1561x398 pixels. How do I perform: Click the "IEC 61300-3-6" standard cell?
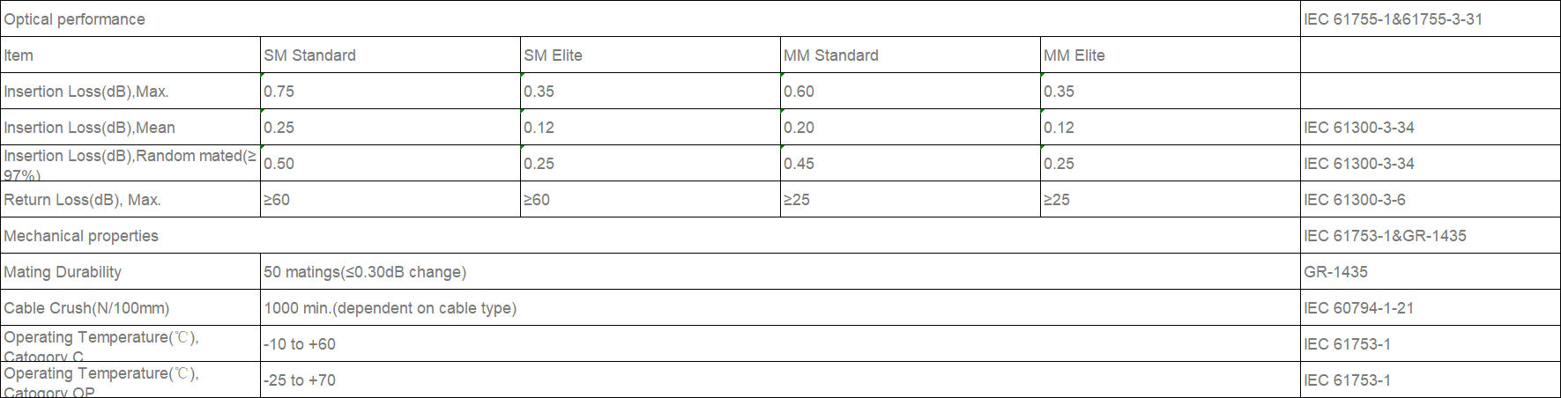pos(1354,200)
